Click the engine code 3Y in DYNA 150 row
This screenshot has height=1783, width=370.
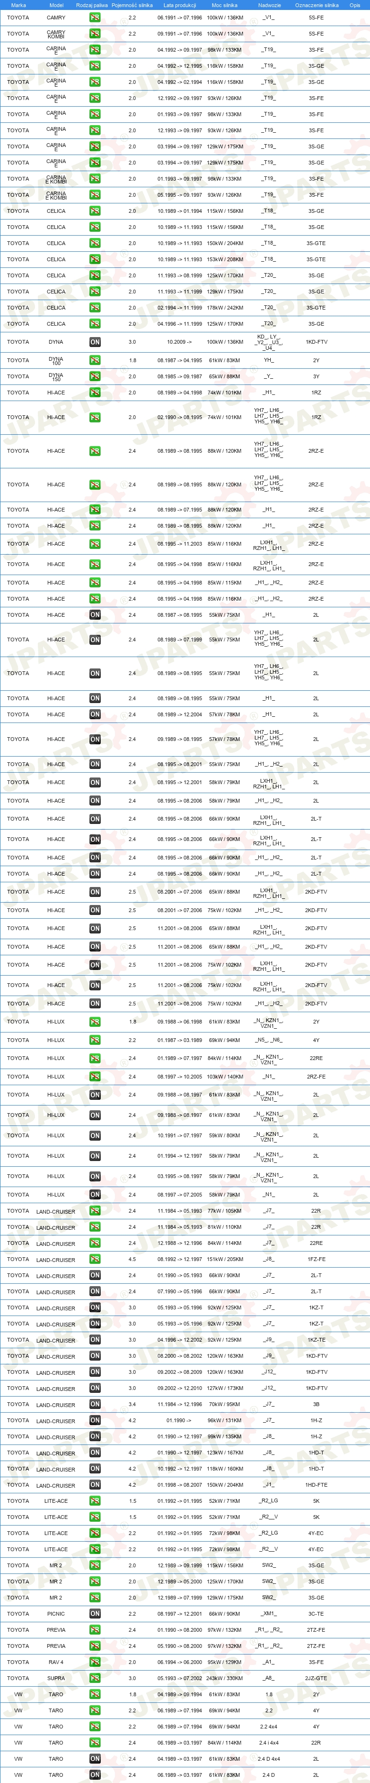click(316, 376)
